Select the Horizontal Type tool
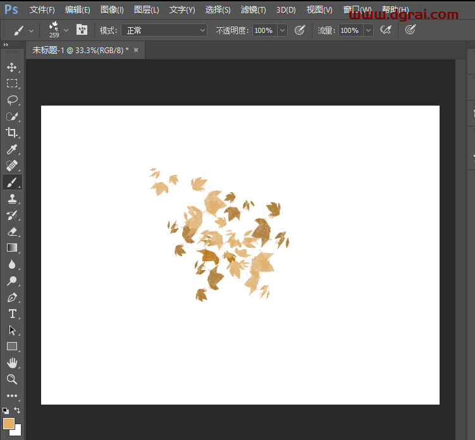Screen dimensions: 475x440 pyautogui.click(x=12, y=314)
